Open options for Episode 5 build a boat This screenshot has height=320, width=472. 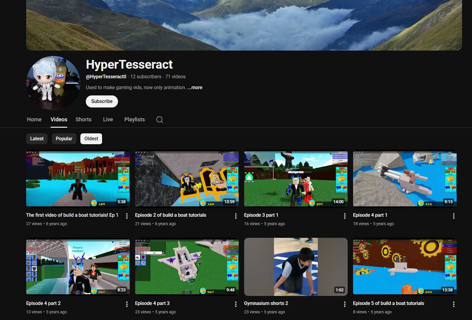[454, 304]
